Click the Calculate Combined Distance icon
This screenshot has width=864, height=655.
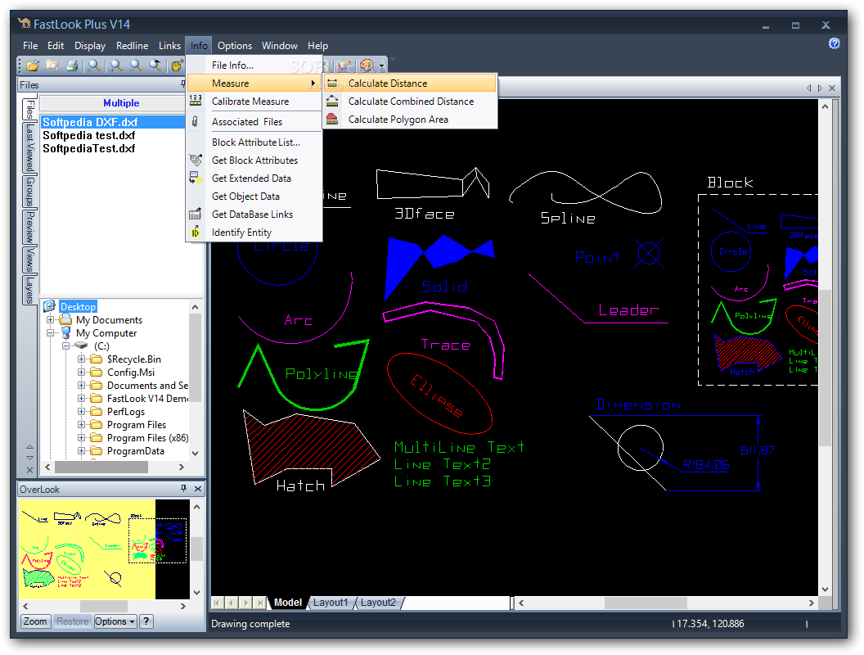(x=332, y=101)
